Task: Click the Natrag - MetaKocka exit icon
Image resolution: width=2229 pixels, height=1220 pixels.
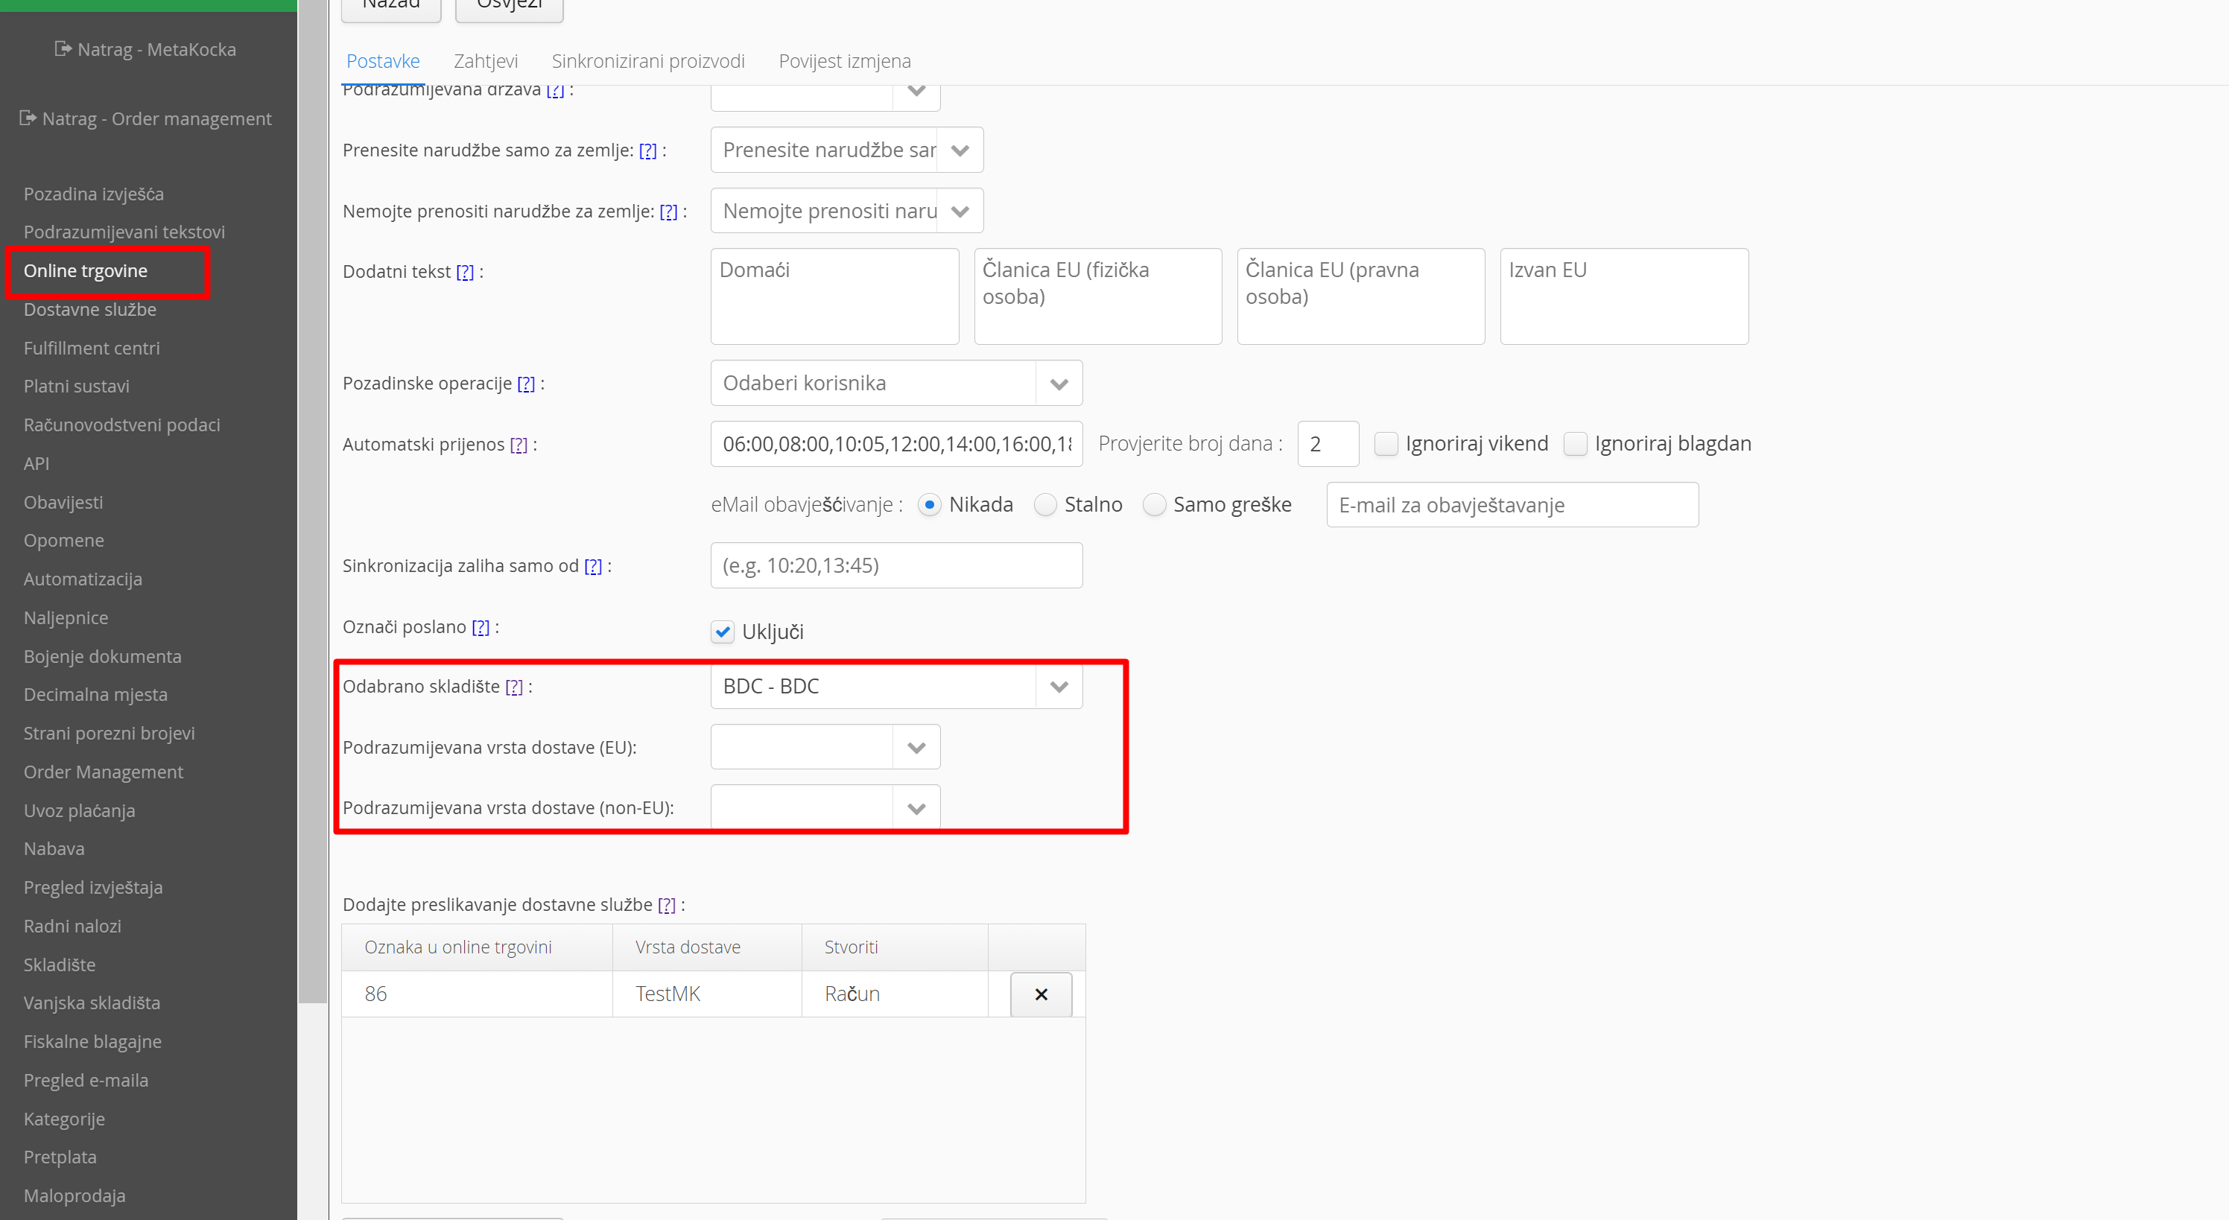Action: [x=63, y=48]
